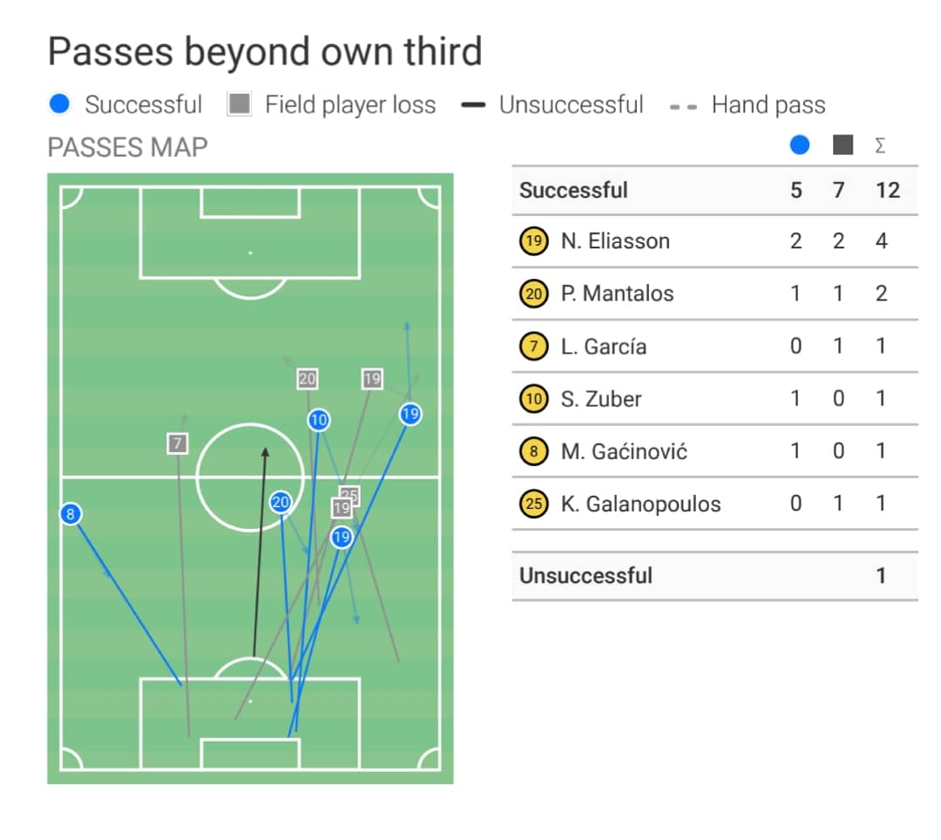Select the P. Mantalos row
This screenshot has height=840, width=941.
click(617, 294)
